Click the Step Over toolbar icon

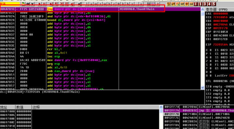(56, 4)
